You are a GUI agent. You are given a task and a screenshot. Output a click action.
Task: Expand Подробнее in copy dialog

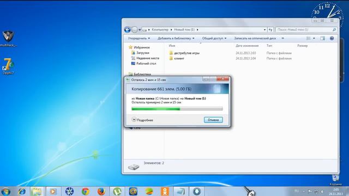[x=142, y=120]
